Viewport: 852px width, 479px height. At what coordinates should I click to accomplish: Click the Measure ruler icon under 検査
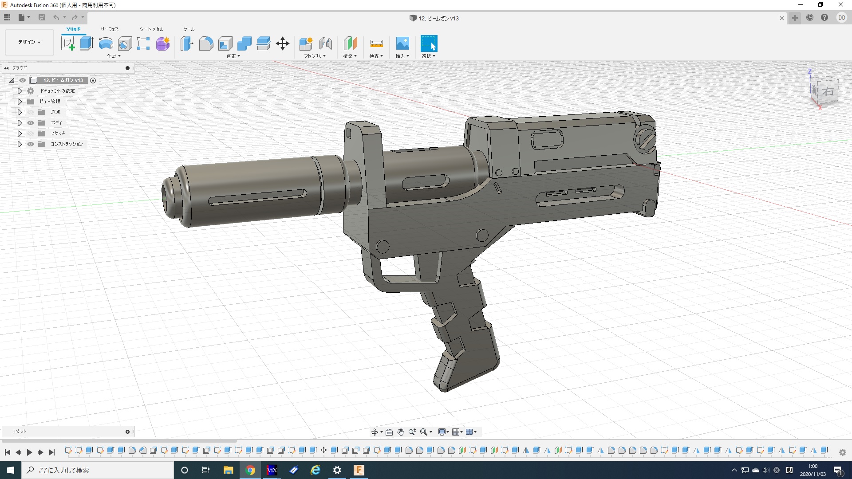tap(376, 43)
